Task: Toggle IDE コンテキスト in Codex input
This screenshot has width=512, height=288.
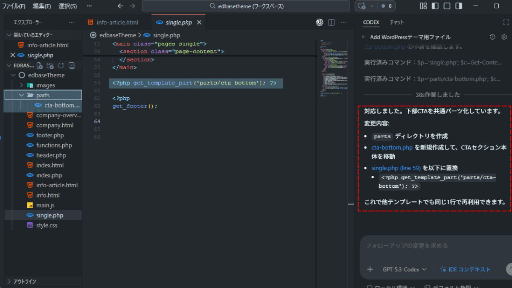Action: 465,269
